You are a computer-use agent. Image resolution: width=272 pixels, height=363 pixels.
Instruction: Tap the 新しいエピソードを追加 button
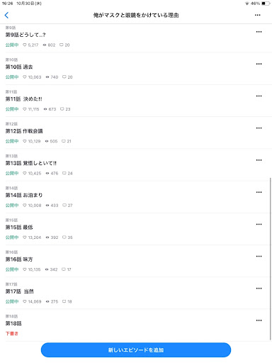point(136,350)
